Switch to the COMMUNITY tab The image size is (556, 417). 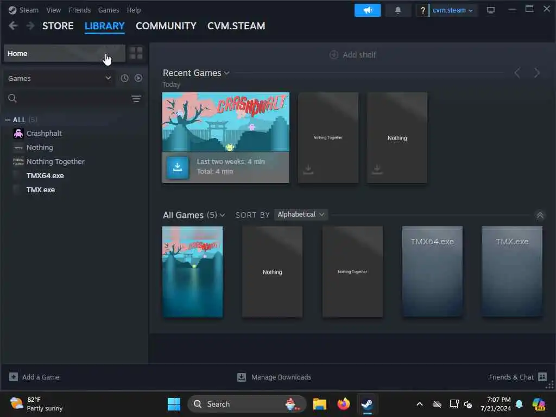[x=166, y=26]
